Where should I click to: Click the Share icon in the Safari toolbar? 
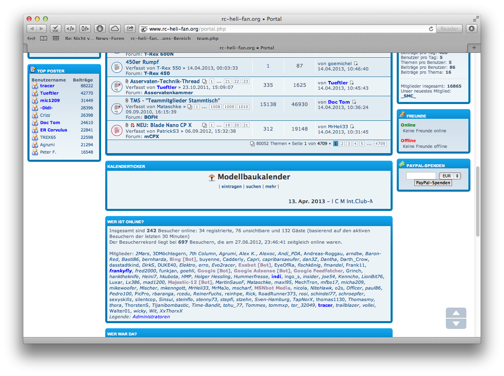coord(129,28)
